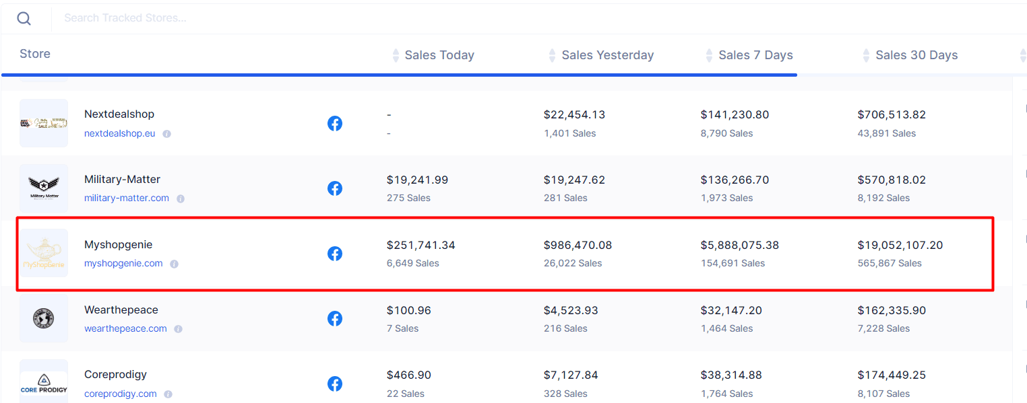Sort by Sales Yesterday column
Viewport: 1027px width, 403px height.
coord(607,55)
